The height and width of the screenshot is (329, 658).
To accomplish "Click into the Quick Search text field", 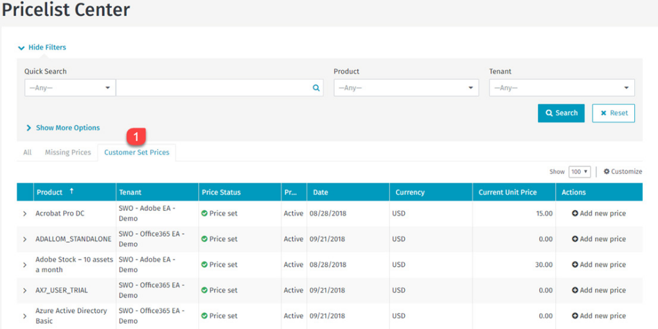I will [x=212, y=88].
